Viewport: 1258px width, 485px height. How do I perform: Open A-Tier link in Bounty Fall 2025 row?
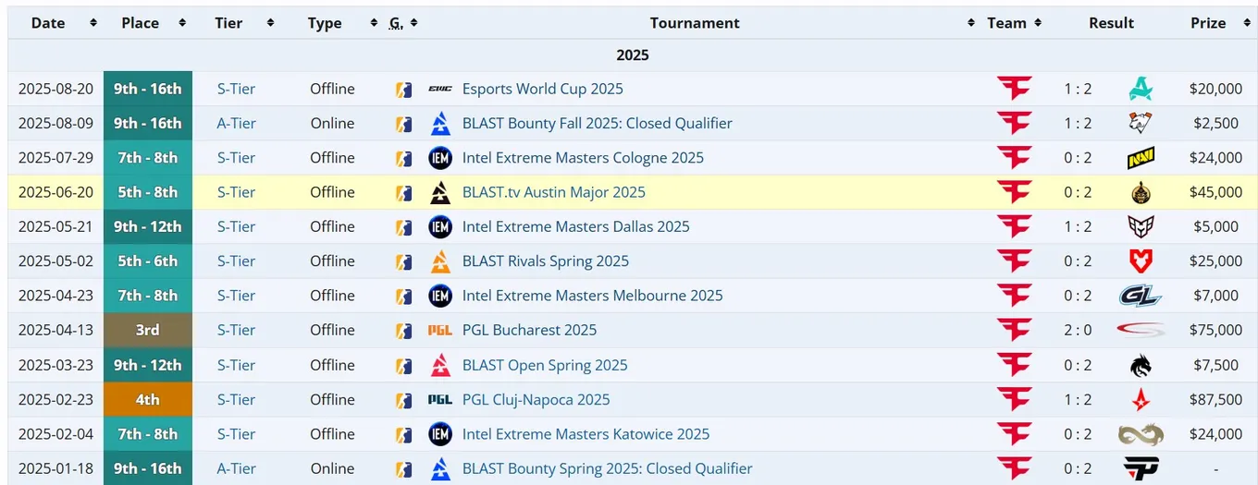236,123
